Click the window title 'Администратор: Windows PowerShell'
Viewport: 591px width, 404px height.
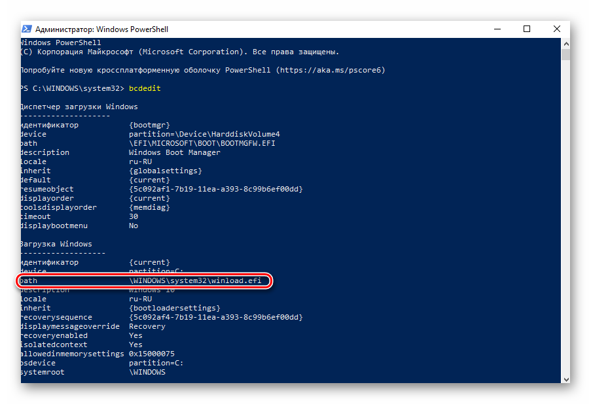101,29
